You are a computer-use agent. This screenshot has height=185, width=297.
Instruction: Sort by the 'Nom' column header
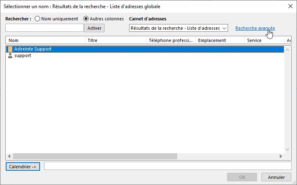pos(45,41)
